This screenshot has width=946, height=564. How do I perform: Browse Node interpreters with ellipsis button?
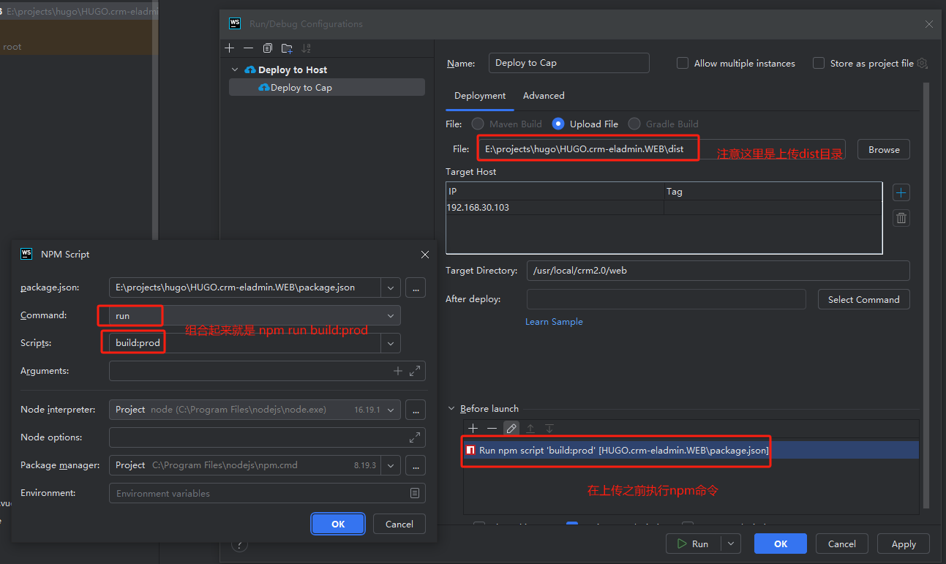point(416,410)
